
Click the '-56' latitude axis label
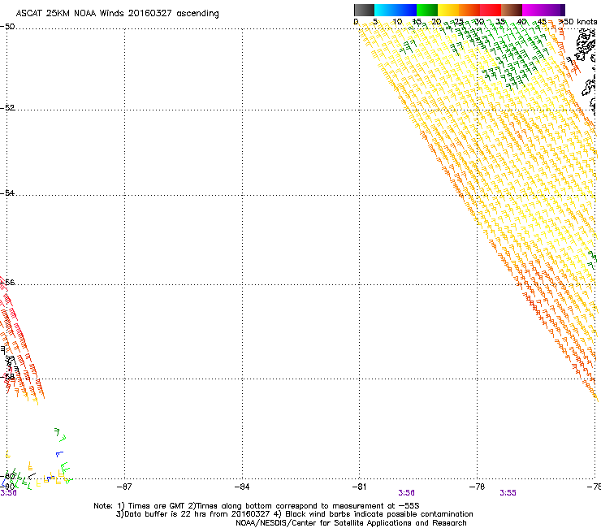[7, 282]
